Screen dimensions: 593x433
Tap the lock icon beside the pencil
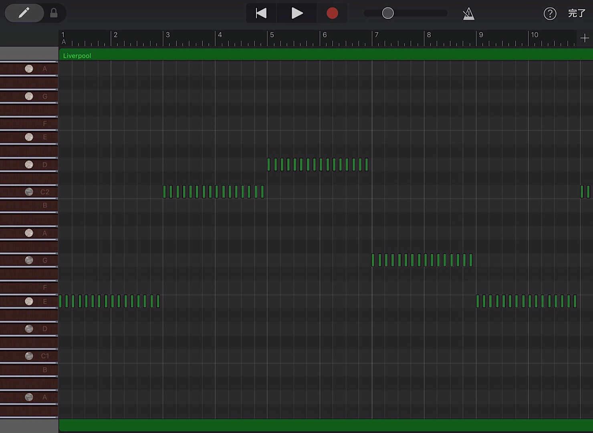54,13
